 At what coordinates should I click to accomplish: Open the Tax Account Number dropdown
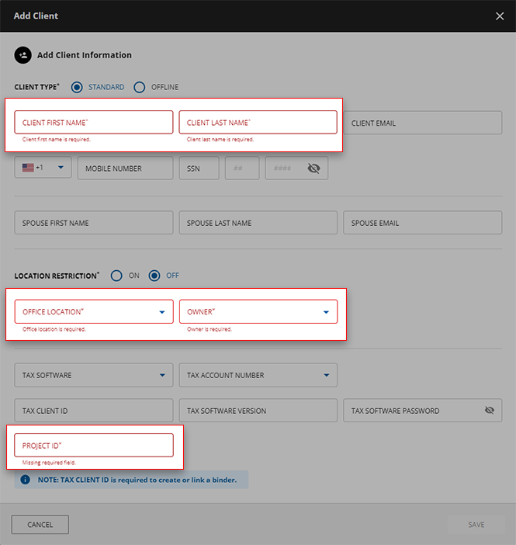[326, 376]
